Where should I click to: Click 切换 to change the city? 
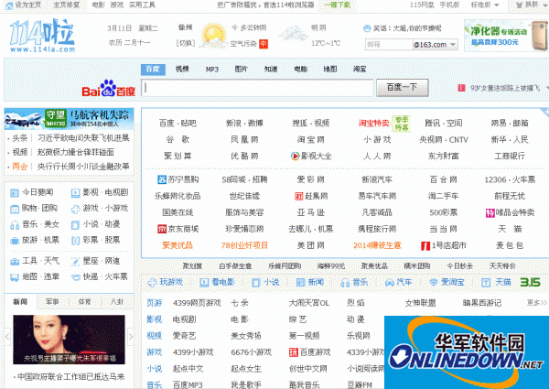tap(185, 43)
